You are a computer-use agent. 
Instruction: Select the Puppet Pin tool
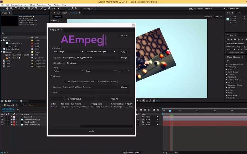[59, 8]
